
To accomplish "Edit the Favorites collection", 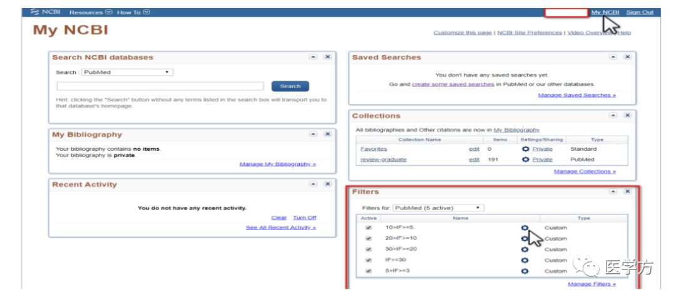I will (x=474, y=149).
